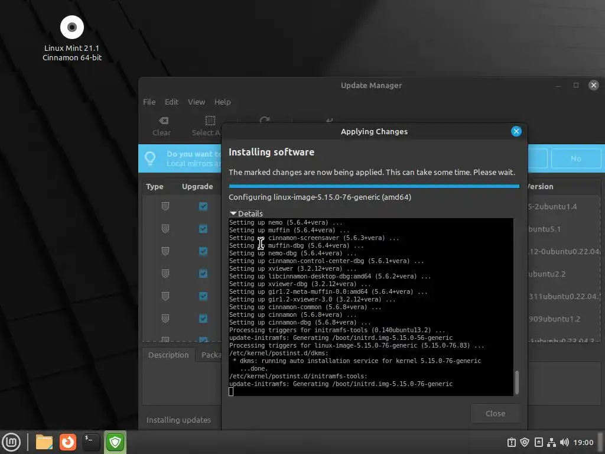Image resolution: width=605 pixels, height=454 pixels.
Task: Click the shield type icon beside the 909ubuntu1.2 version
Action: pyautogui.click(x=165, y=319)
